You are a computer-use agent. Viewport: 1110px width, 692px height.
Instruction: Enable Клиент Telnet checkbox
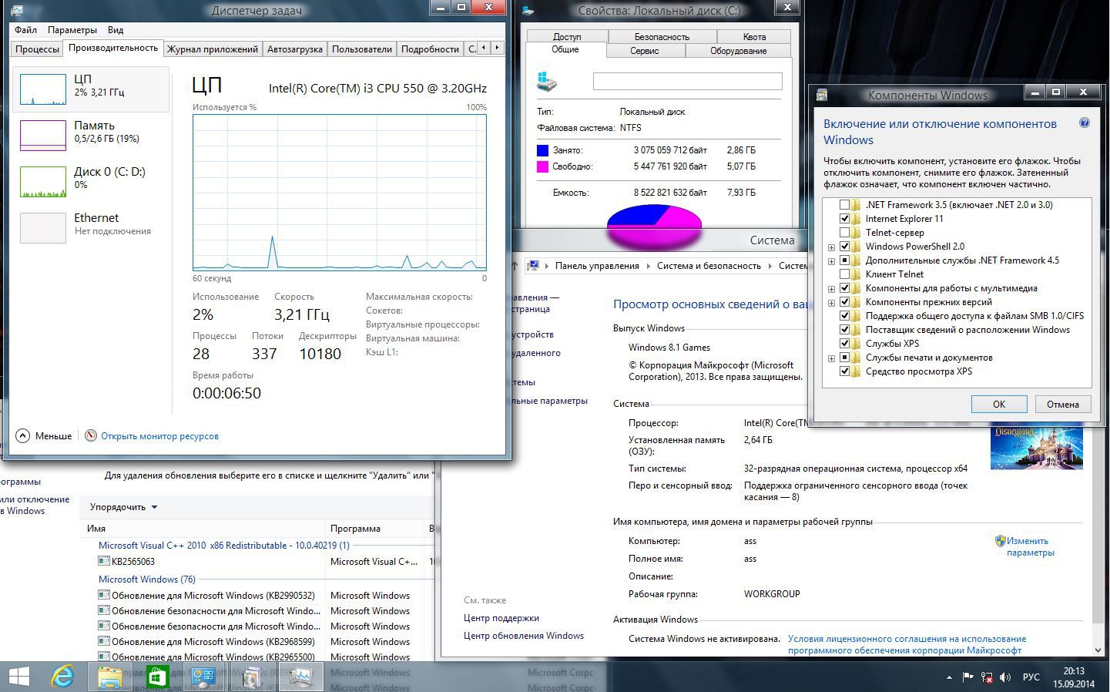[844, 274]
